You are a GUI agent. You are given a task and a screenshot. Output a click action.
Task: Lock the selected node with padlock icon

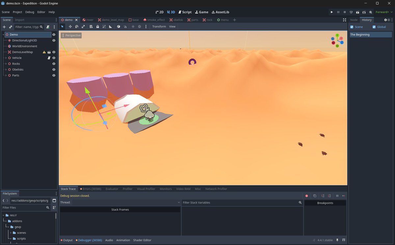click(98, 26)
